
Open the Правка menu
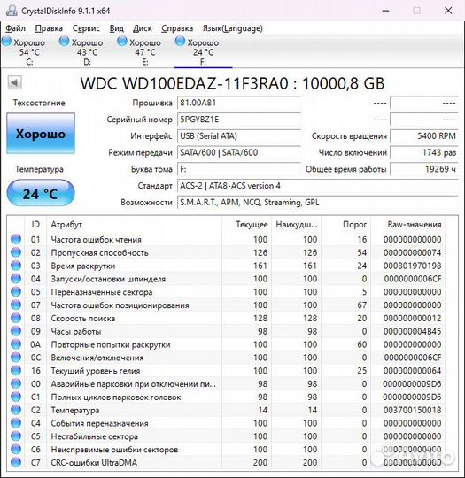49,28
